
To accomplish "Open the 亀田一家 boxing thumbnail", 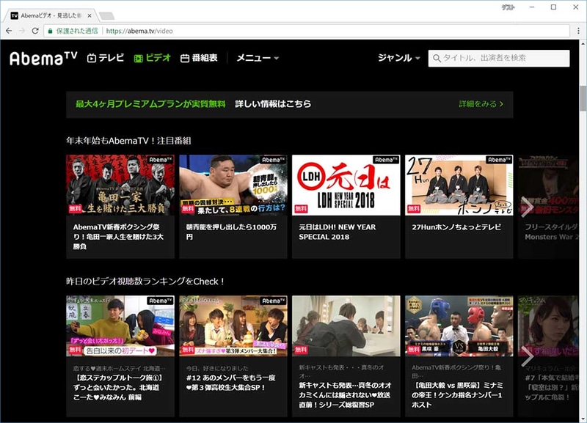I will [x=120, y=185].
